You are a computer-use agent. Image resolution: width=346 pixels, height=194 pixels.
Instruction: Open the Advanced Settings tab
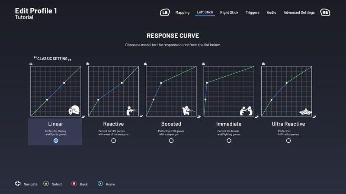tap(299, 13)
